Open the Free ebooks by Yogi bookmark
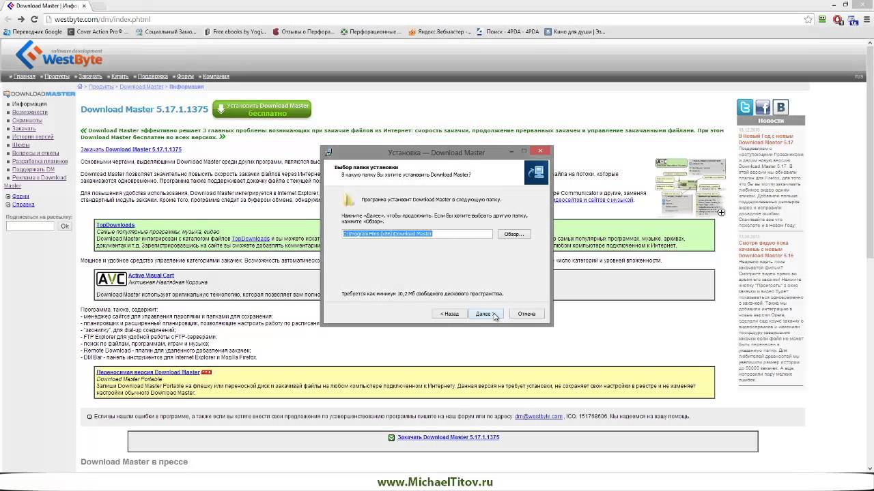Viewport: 874px width, 491px height. tap(234, 31)
